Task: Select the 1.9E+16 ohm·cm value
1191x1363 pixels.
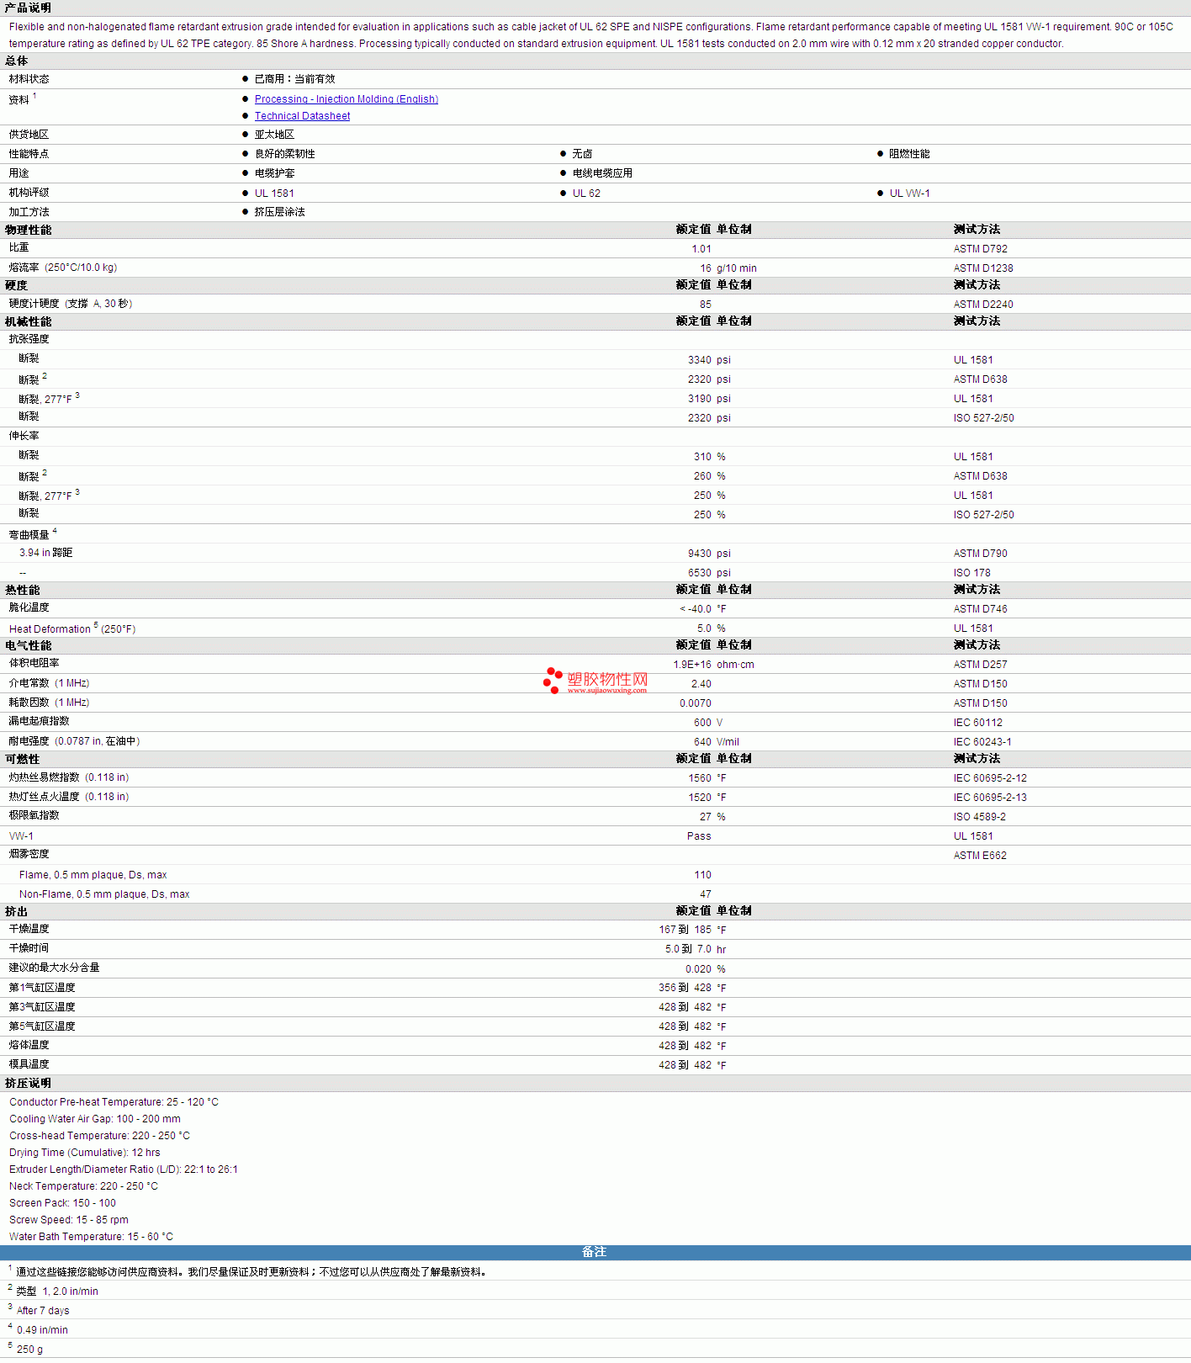Action: point(713,665)
